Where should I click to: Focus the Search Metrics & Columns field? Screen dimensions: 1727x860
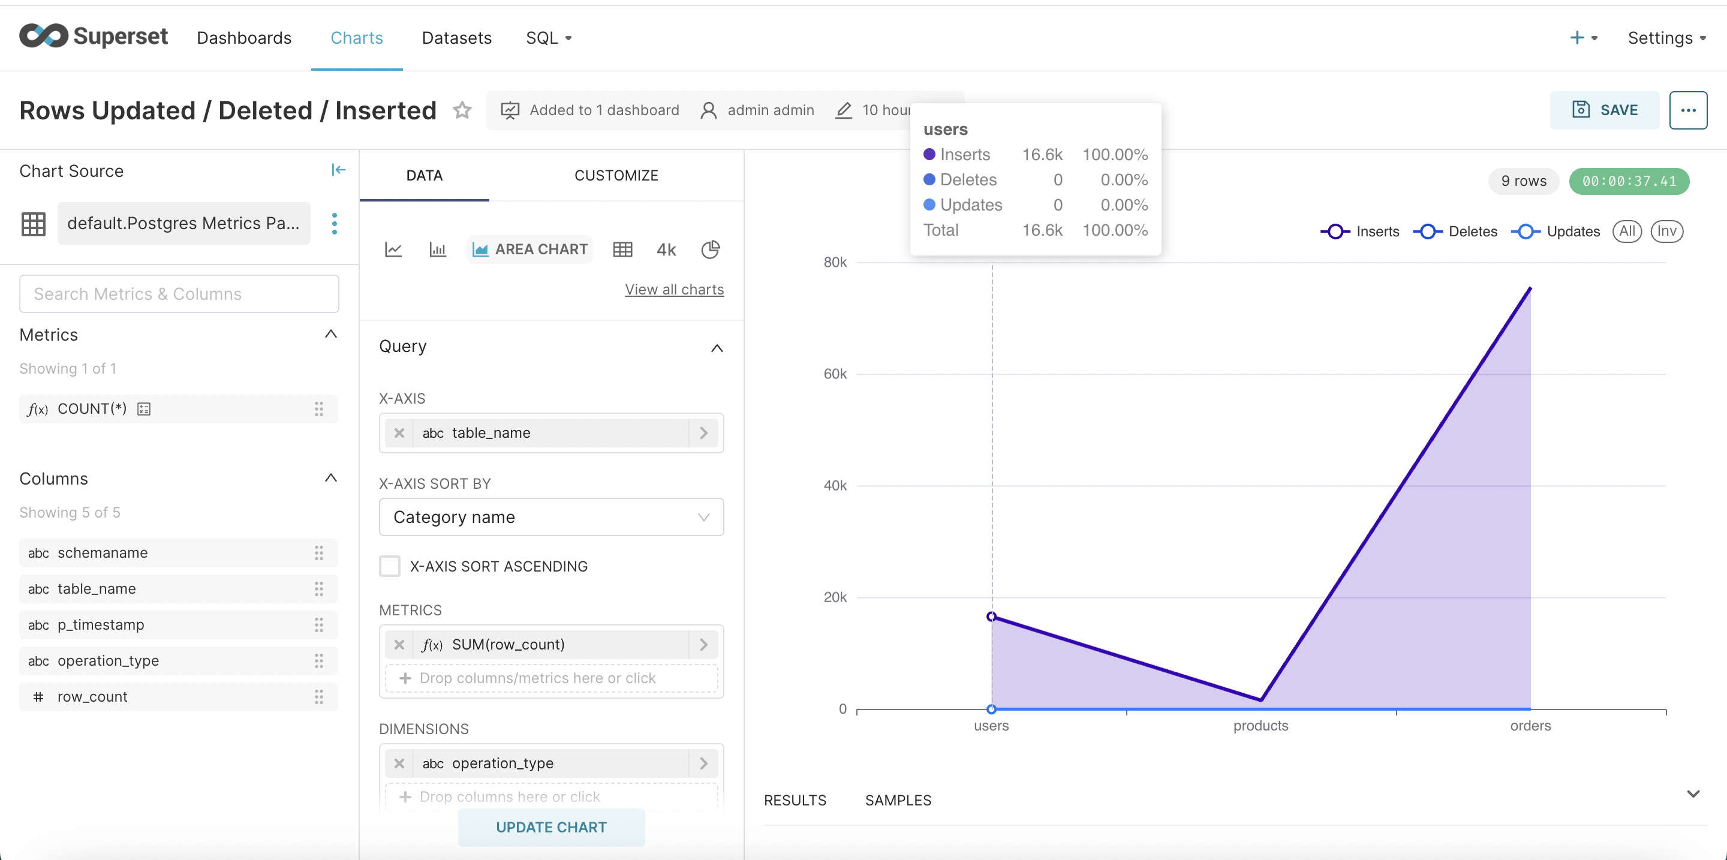179,294
